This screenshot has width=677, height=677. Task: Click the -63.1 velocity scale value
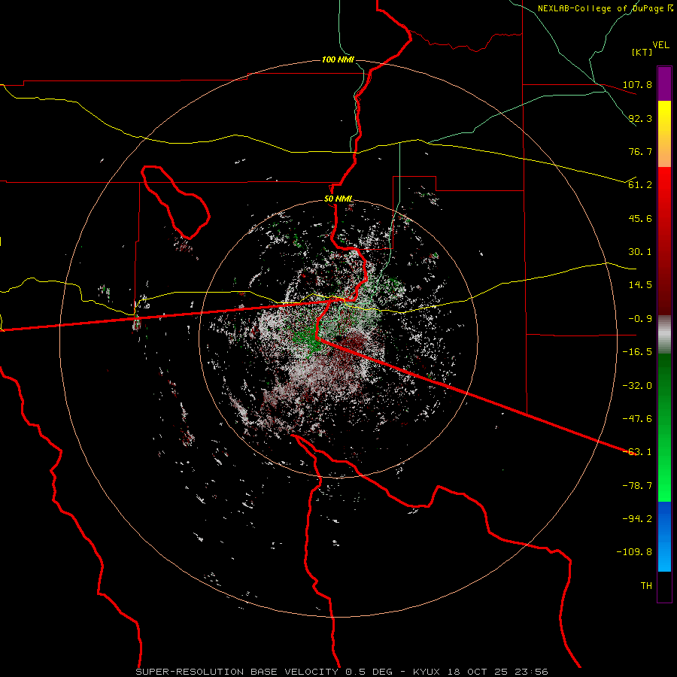pos(639,452)
